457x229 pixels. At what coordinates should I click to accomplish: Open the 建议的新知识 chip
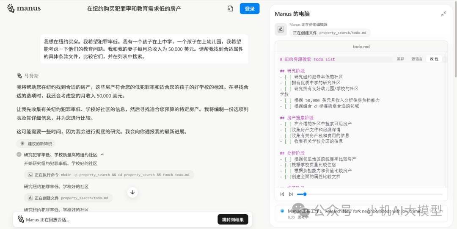click(x=36, y=143)
